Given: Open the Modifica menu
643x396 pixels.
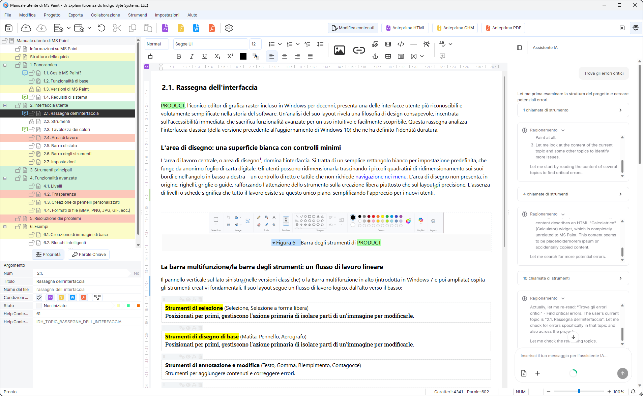Looking at the screenshot, I should (27, 15).
